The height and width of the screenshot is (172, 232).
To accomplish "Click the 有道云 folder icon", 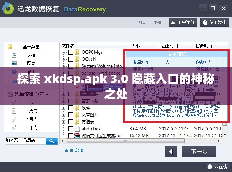I will click(x=77, y=122).
